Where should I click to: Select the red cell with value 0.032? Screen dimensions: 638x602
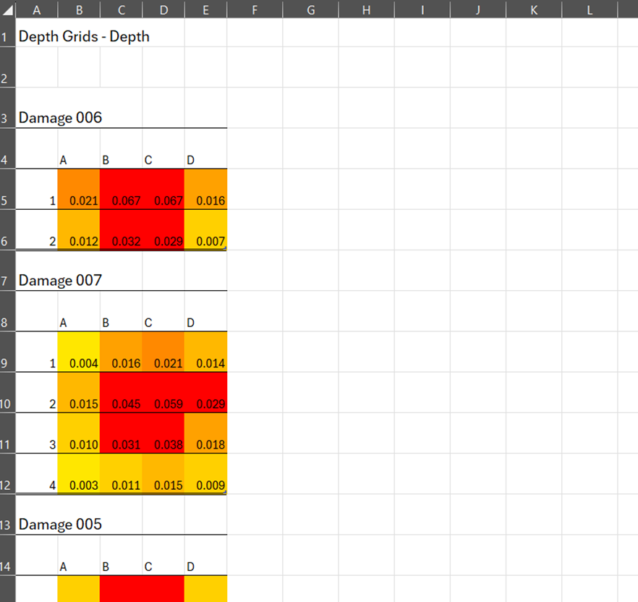[x=122, y=230]
